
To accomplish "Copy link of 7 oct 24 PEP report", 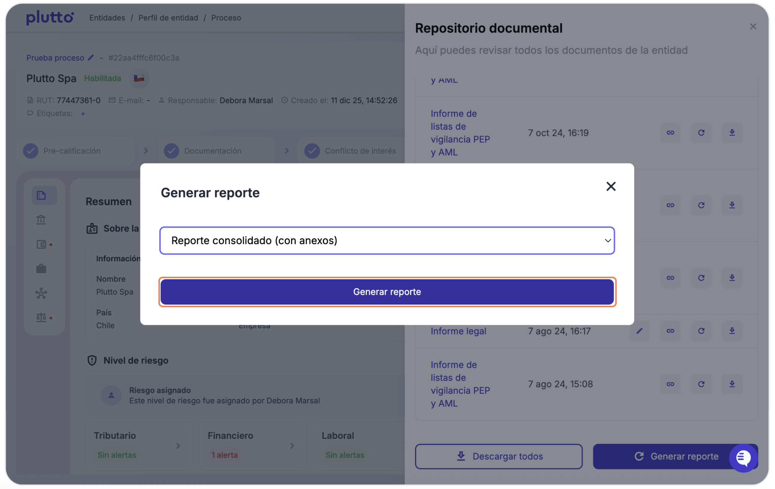I will 670,133.
